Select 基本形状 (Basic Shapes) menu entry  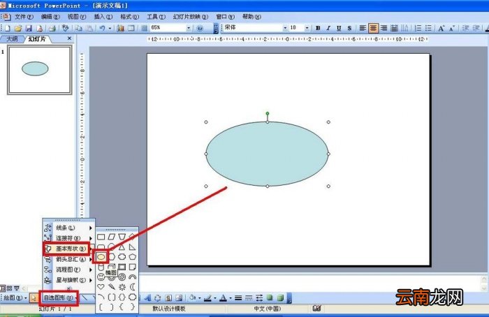(x=68, y=249)
